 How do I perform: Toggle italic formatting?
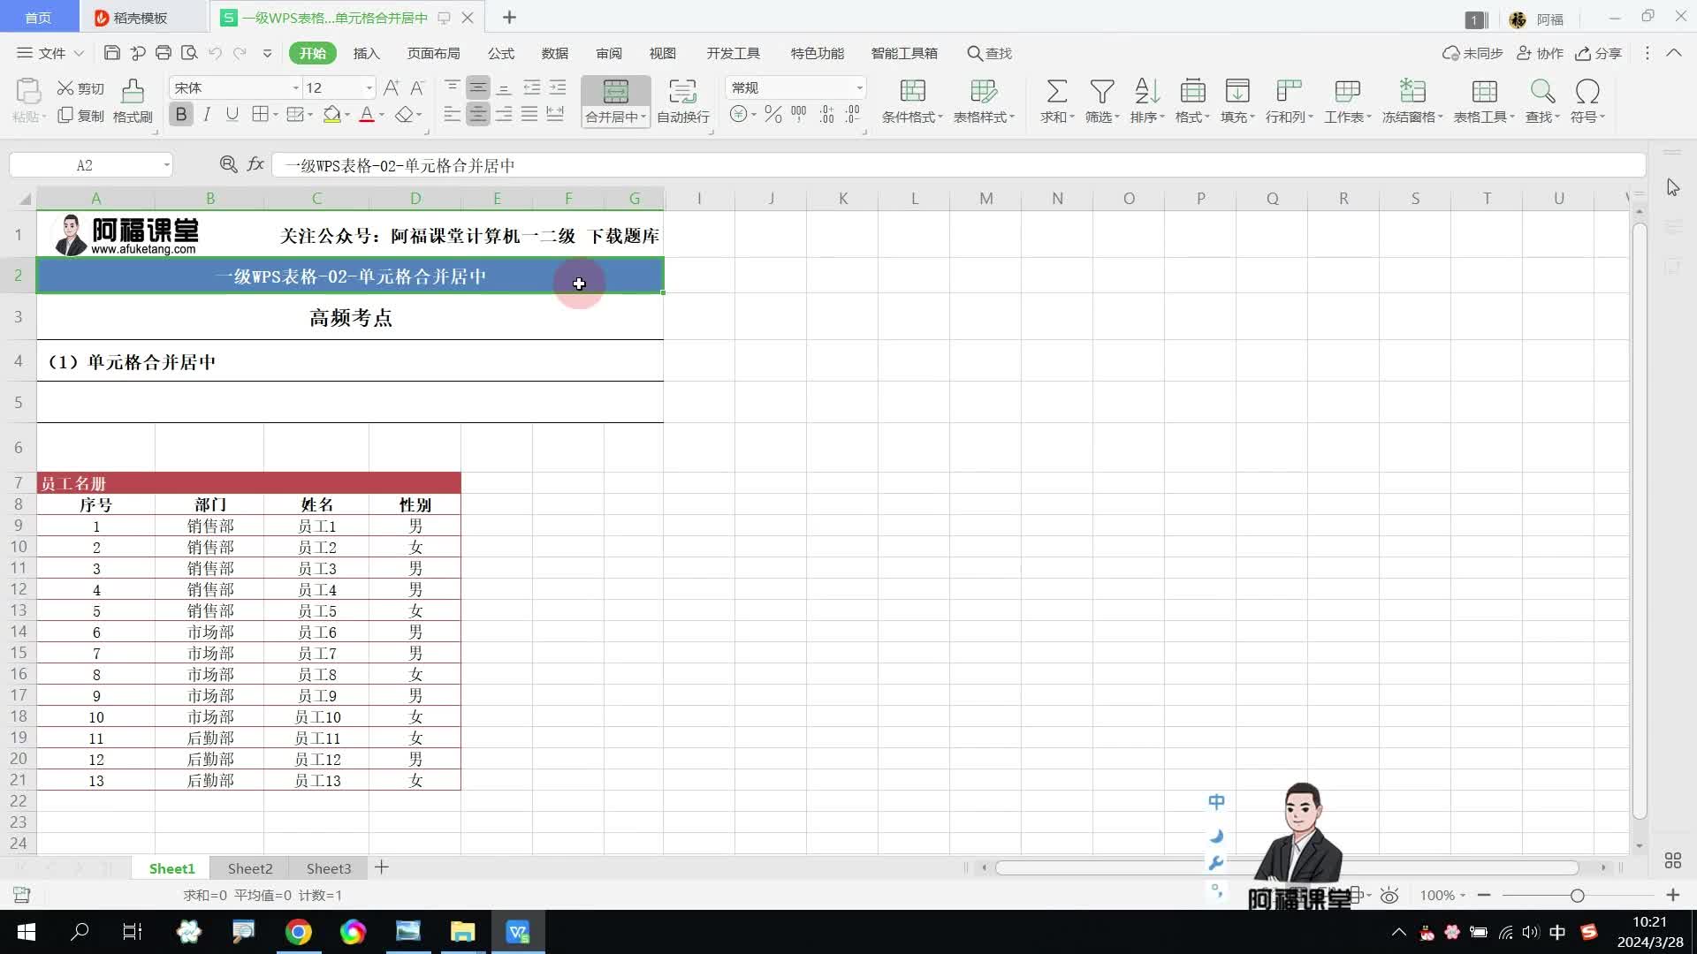[207, 114]
